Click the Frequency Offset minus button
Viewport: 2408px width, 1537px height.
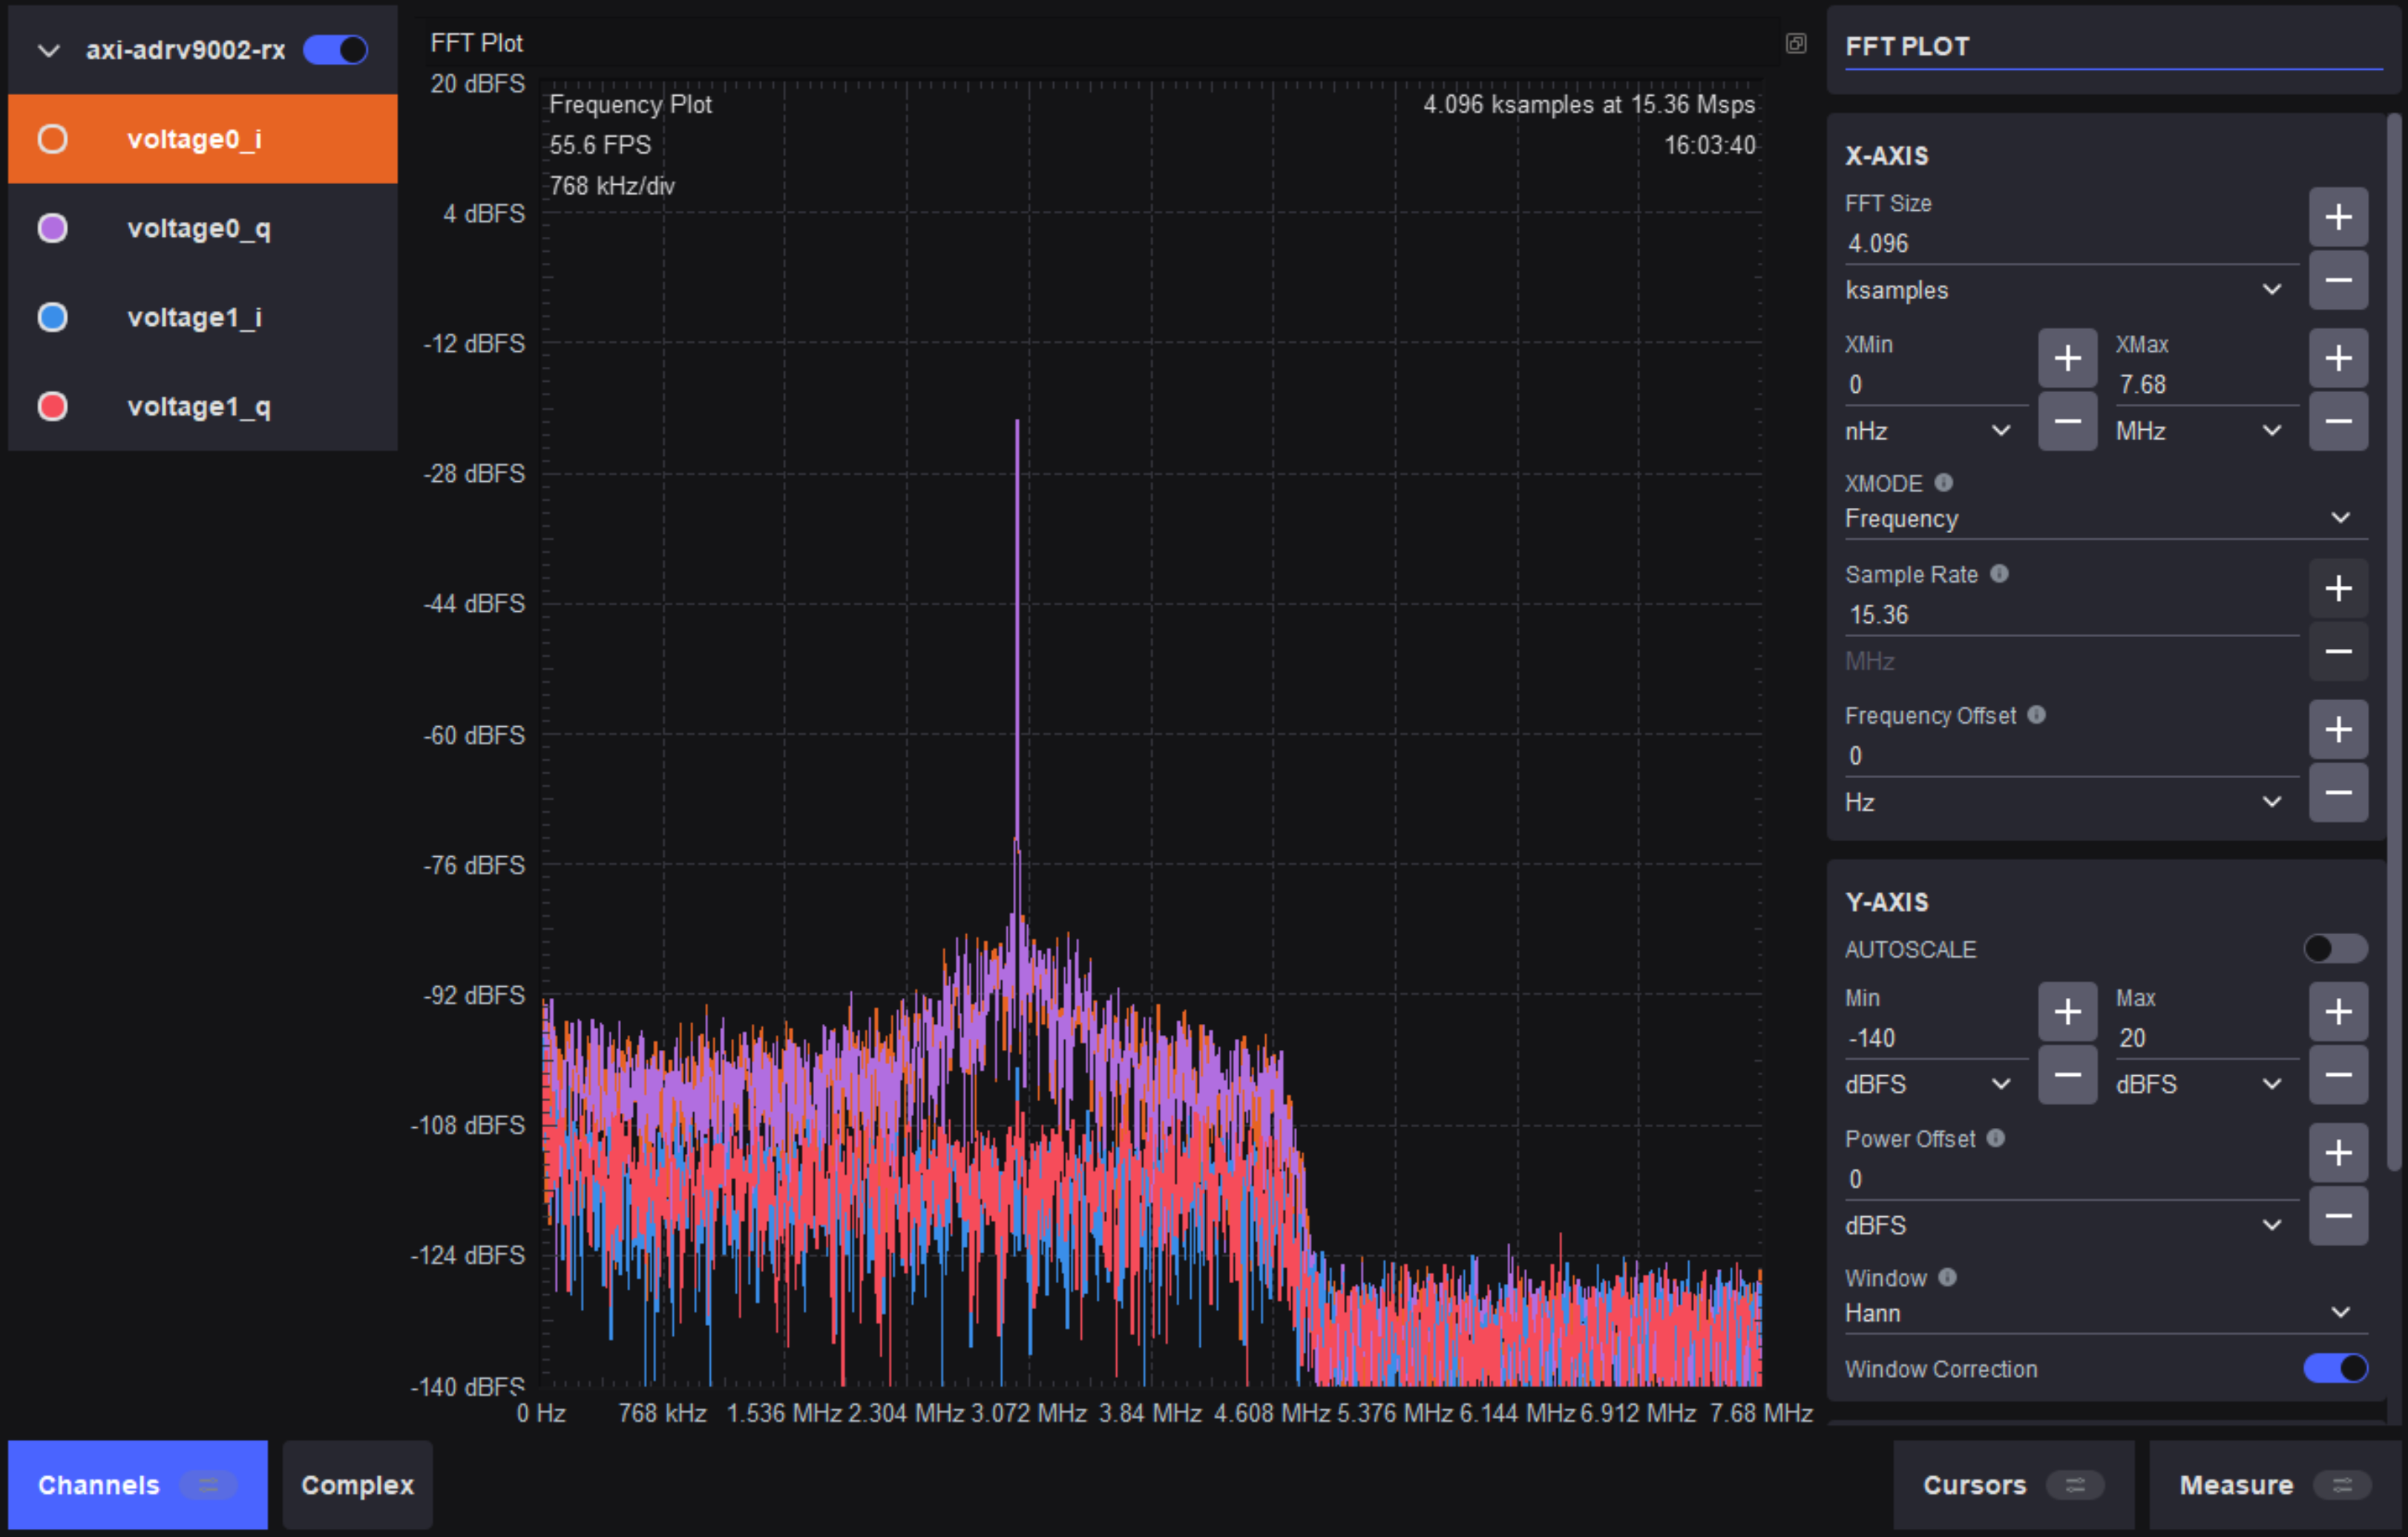tap(2337, 792)
